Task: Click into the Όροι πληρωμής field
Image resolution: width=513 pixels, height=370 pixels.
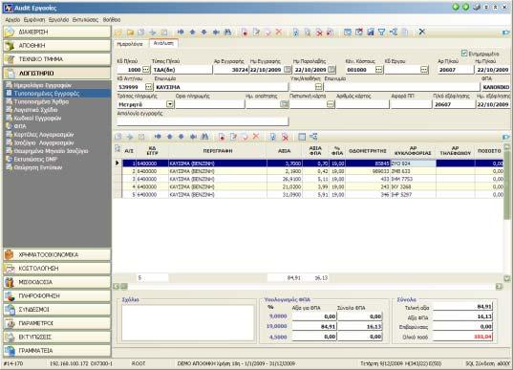Action: pyautogui.click(x=210, y=104)
